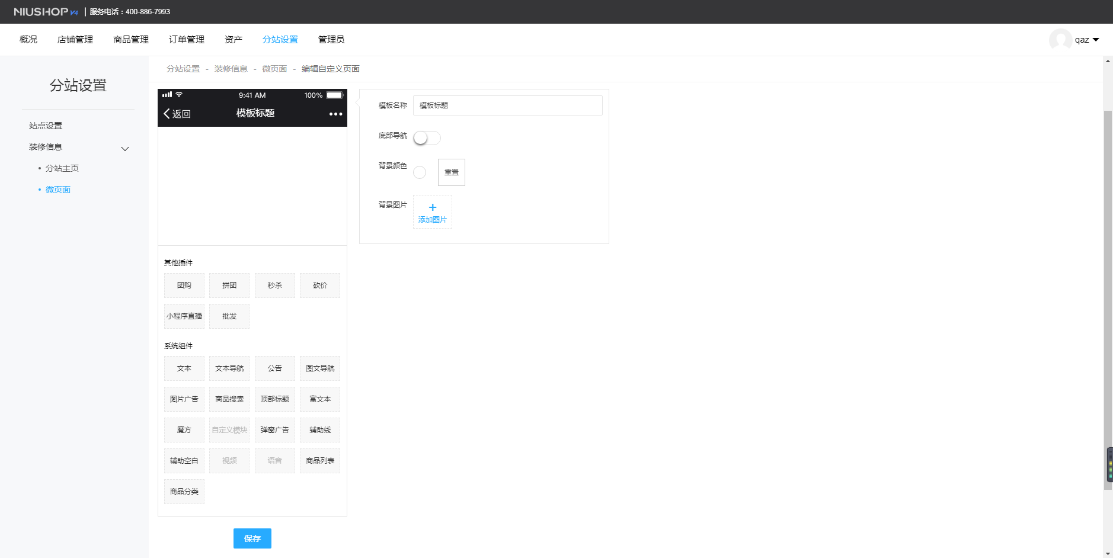Add the 富文本 system component
Screen dimensions: 1113x558
click(x=320, y=399)
